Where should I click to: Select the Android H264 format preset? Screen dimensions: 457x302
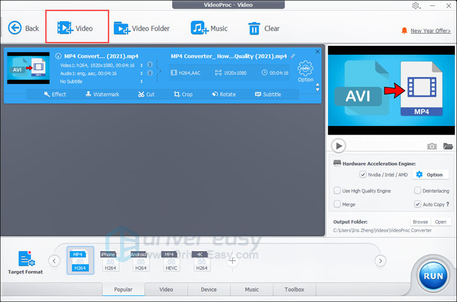tap(141, 261)
